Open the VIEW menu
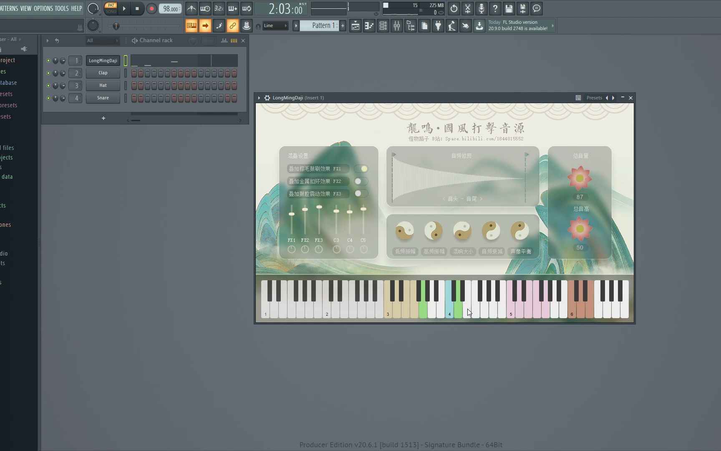 coord(26,8)
